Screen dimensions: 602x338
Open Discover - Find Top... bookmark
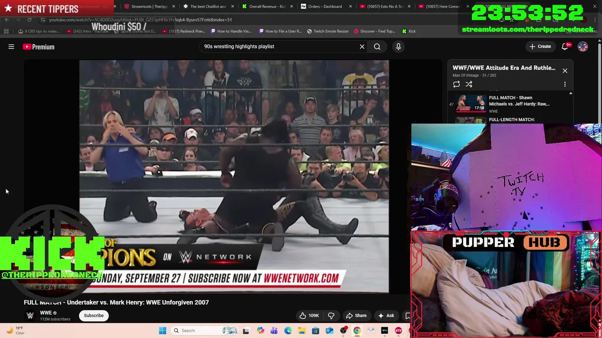[x=374, y=31]
